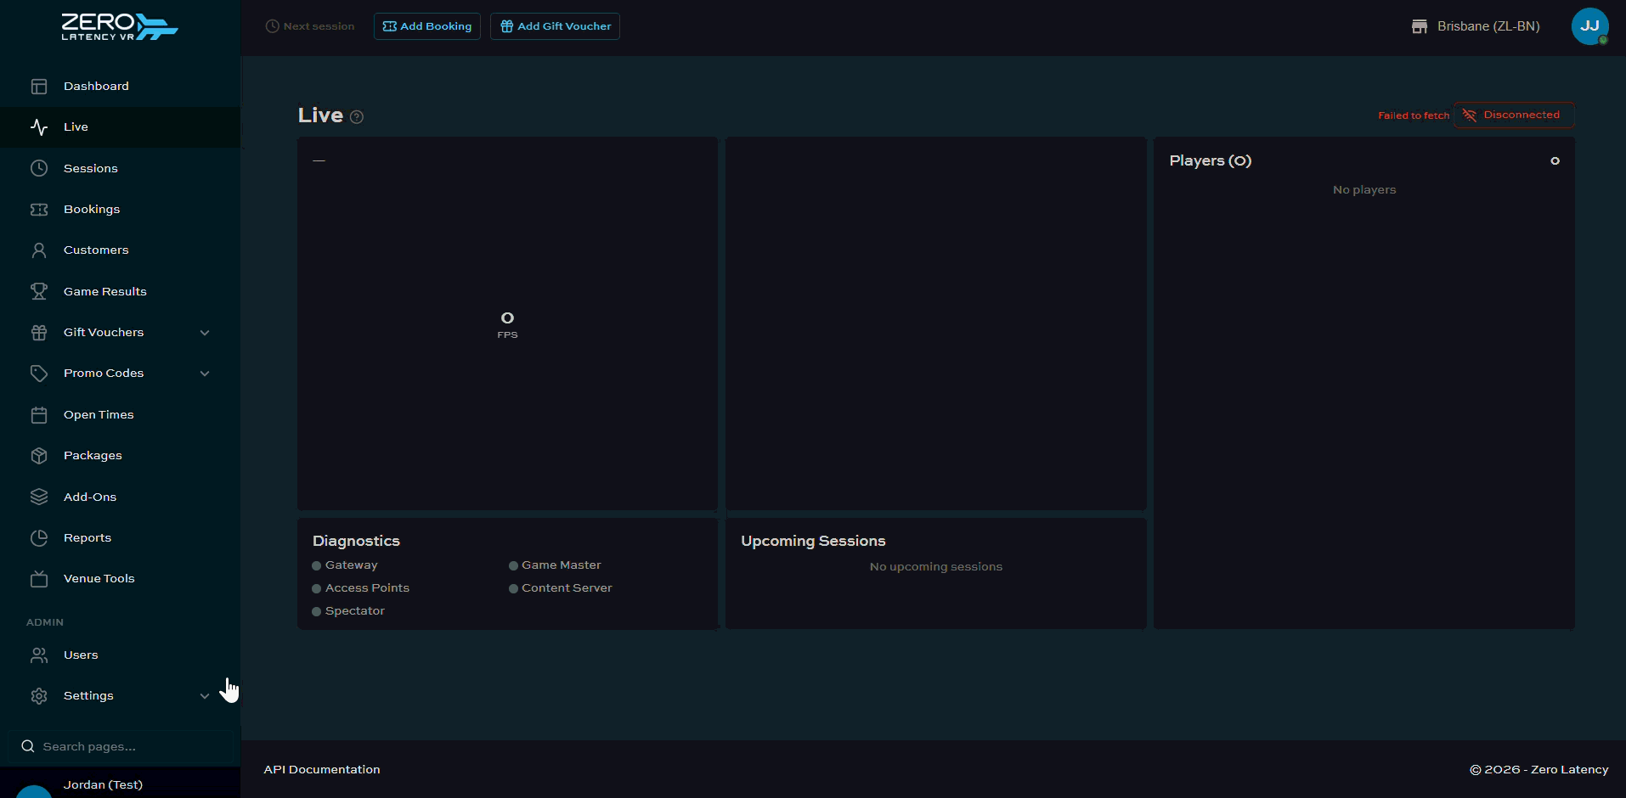Click the Gift Vouchers gift icon
The image size is (1626, 798).
pos(39,333)
